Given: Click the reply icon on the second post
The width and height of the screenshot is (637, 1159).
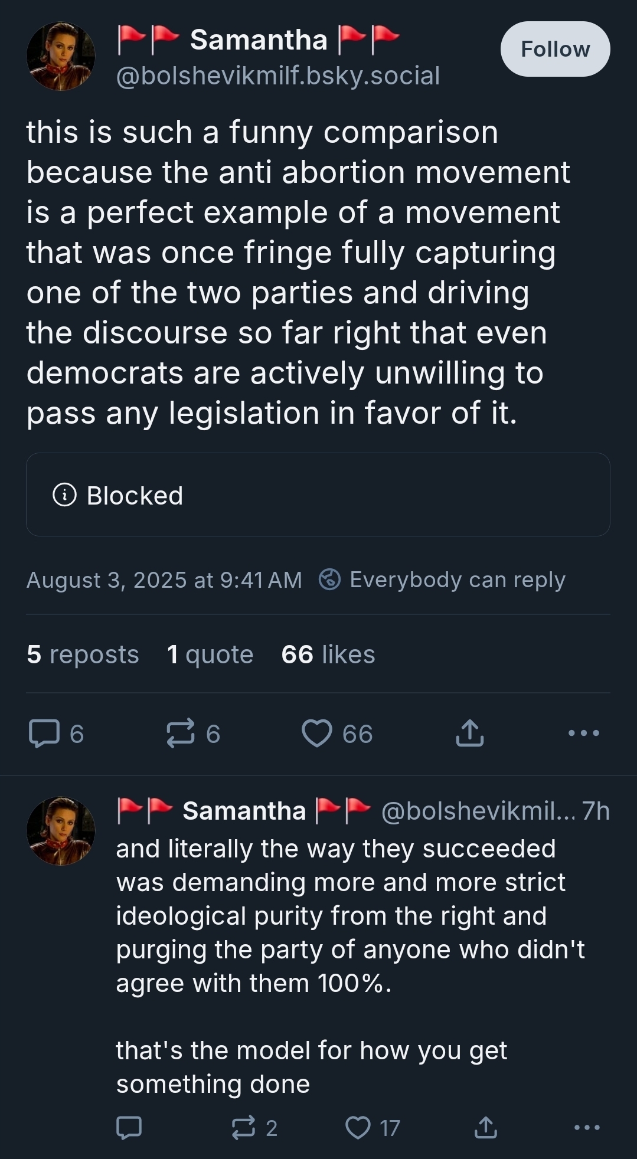Looking at the screenshot, I should [129, 1128].
